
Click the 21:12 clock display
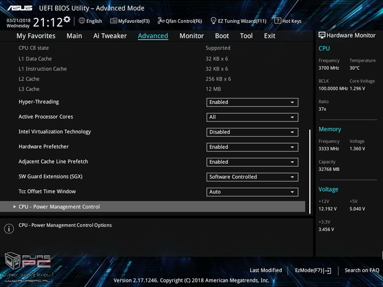(x=48, y=22)
